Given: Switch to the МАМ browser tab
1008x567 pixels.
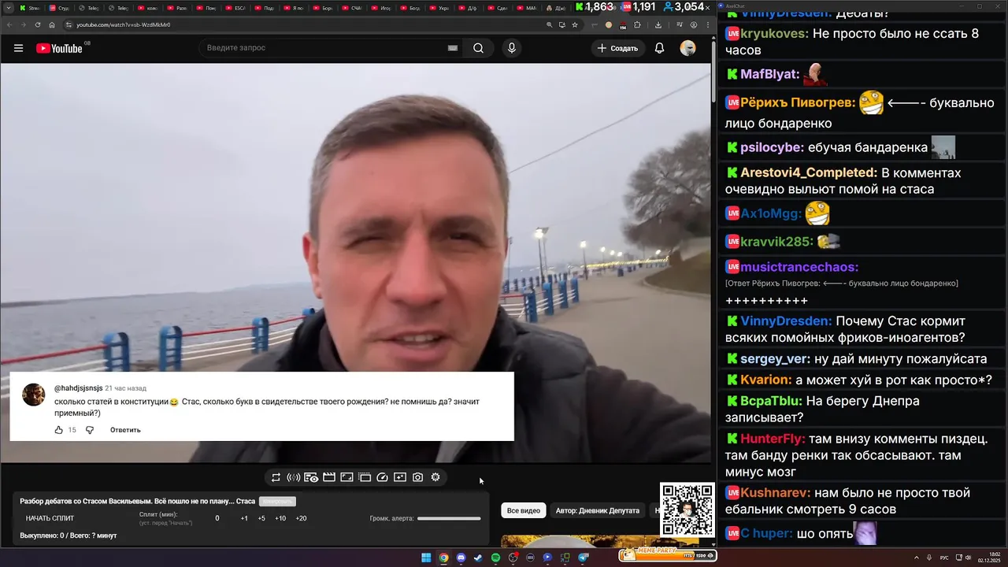Looking at the screenshot, I should (x=528, y=8).
